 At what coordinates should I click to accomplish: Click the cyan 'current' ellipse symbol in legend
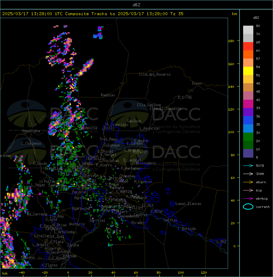pyautogui.click(x=248, y=207)
